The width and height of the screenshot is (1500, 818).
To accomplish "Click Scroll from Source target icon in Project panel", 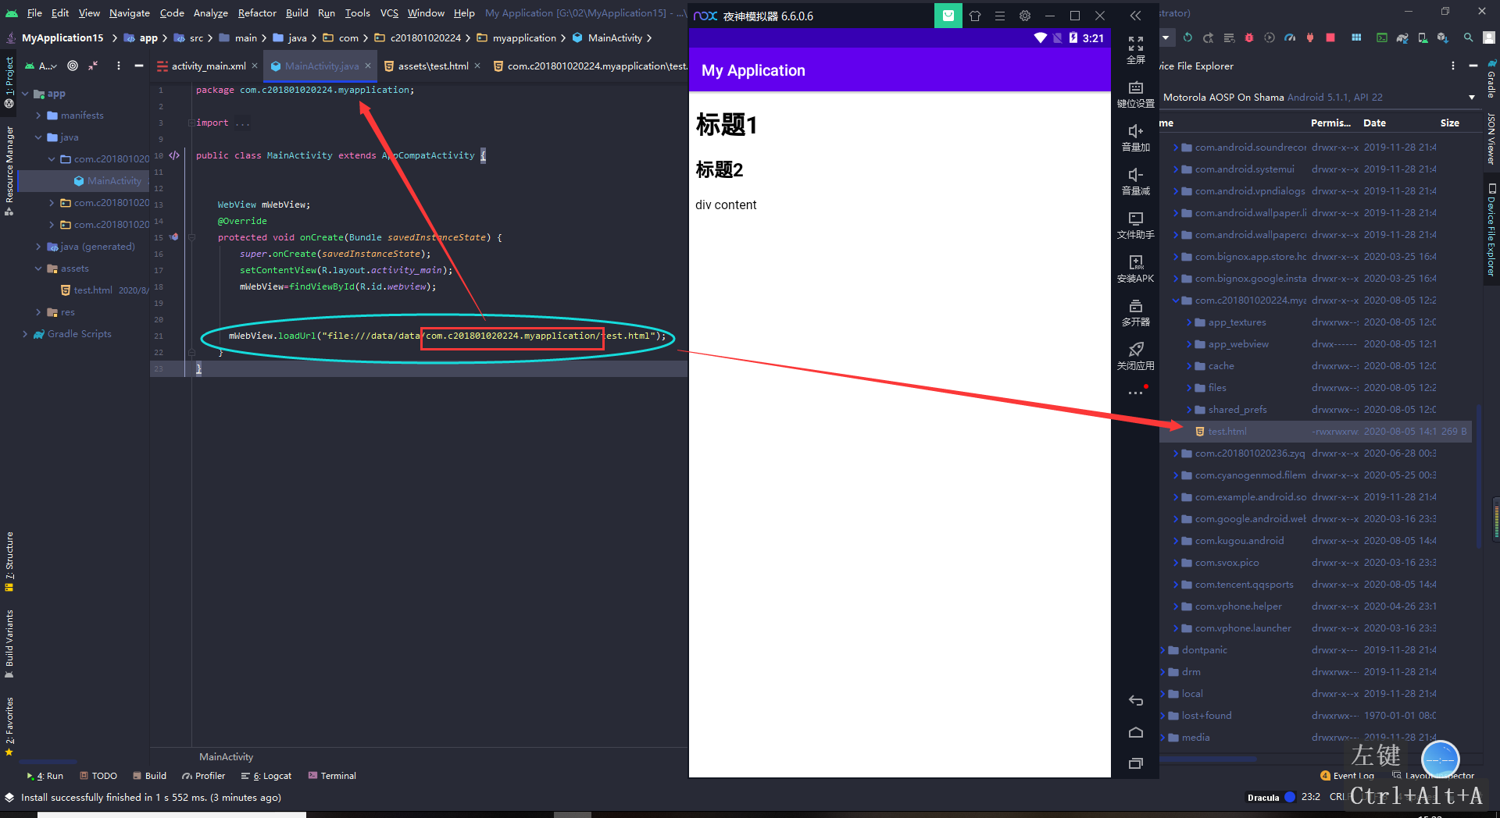I will (x=73, y=66).
